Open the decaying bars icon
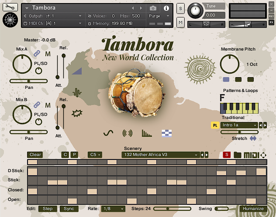Image resolution: width=276 pixels, height=217 pixels. [x=147, y=133]
